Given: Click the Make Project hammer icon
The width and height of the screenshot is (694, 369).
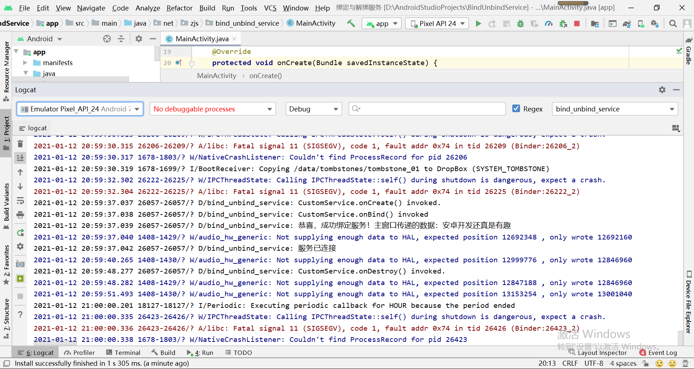Looking at the screenshot, I should pyautogui.click(x=351, y=24).
